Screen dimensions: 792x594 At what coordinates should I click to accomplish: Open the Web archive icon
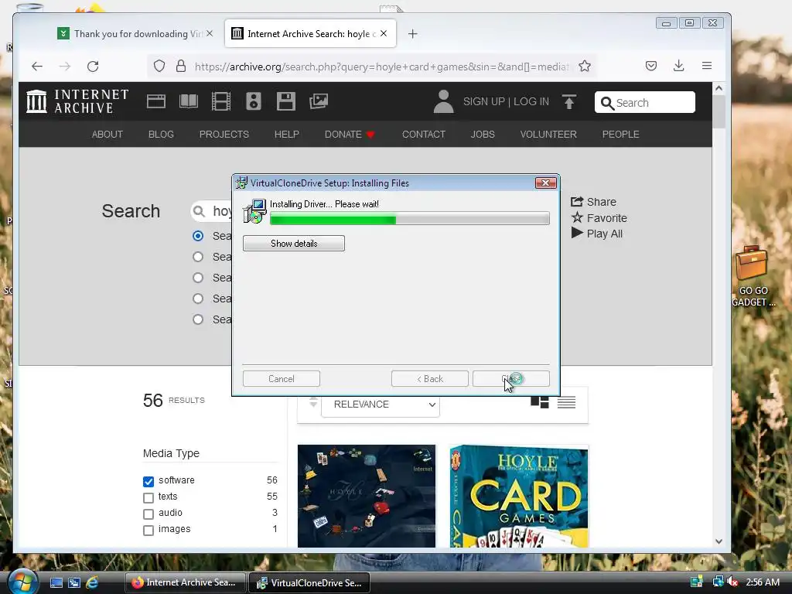[156, 101]
